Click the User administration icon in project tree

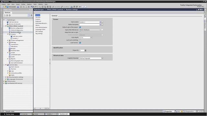pos(10,63)
